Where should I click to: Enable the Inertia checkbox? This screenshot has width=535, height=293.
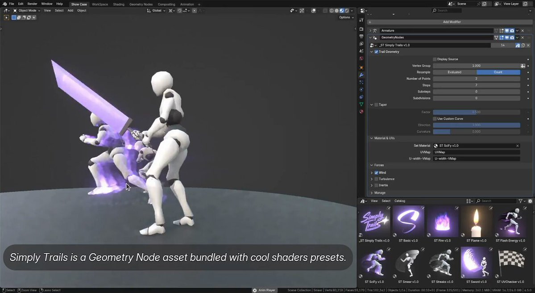click(376, 185)
